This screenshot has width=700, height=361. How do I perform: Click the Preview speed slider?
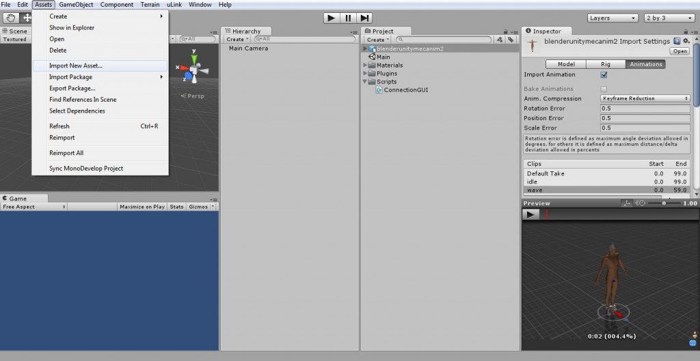pyautogui.click(x=664, y=203)
